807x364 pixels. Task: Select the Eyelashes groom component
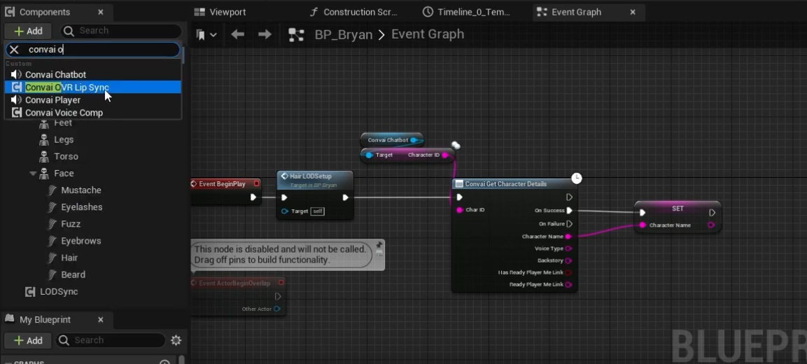tap(81, 207)
